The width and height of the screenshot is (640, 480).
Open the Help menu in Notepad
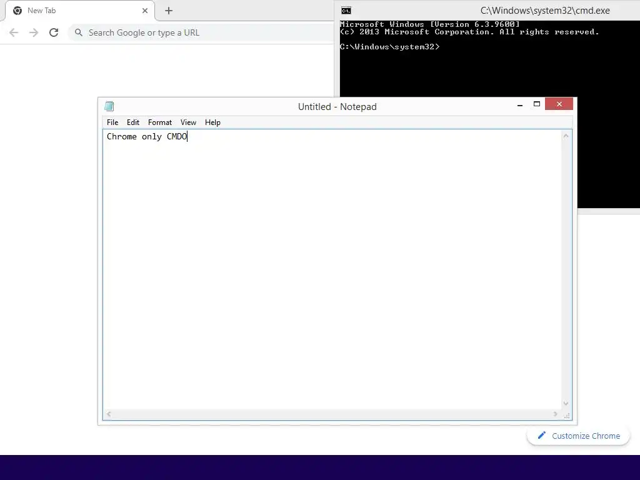[x=212, y=122]
